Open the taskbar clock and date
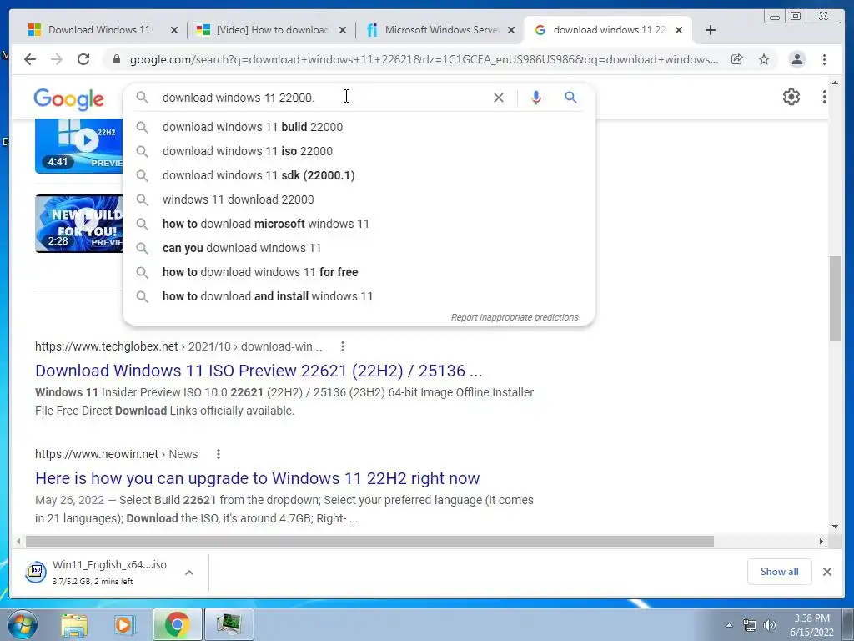Screen dimensions: 854x641 (811, 625)
